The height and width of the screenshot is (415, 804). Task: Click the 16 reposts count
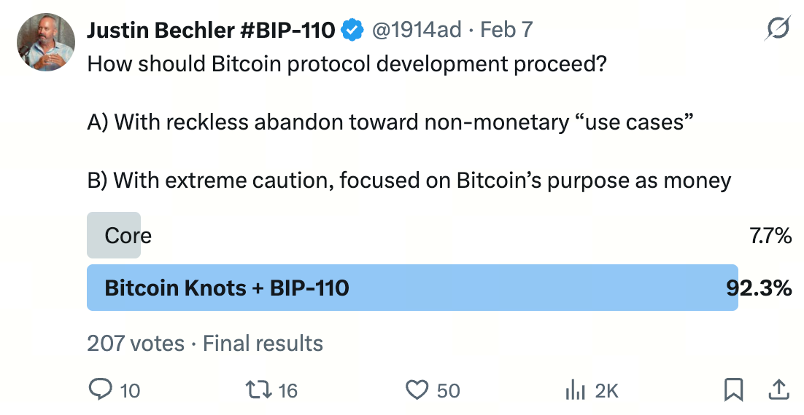(288, 391)
